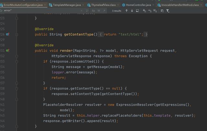207x131 pixels.
Task: Click HttpServletRequest parameter type
Action: [139, 51]
